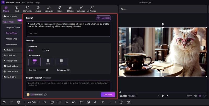Open AI Face Swap

[x=11, y=39]
